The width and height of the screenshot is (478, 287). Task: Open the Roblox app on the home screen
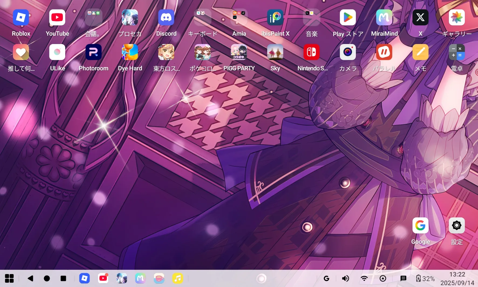(21, 18)
